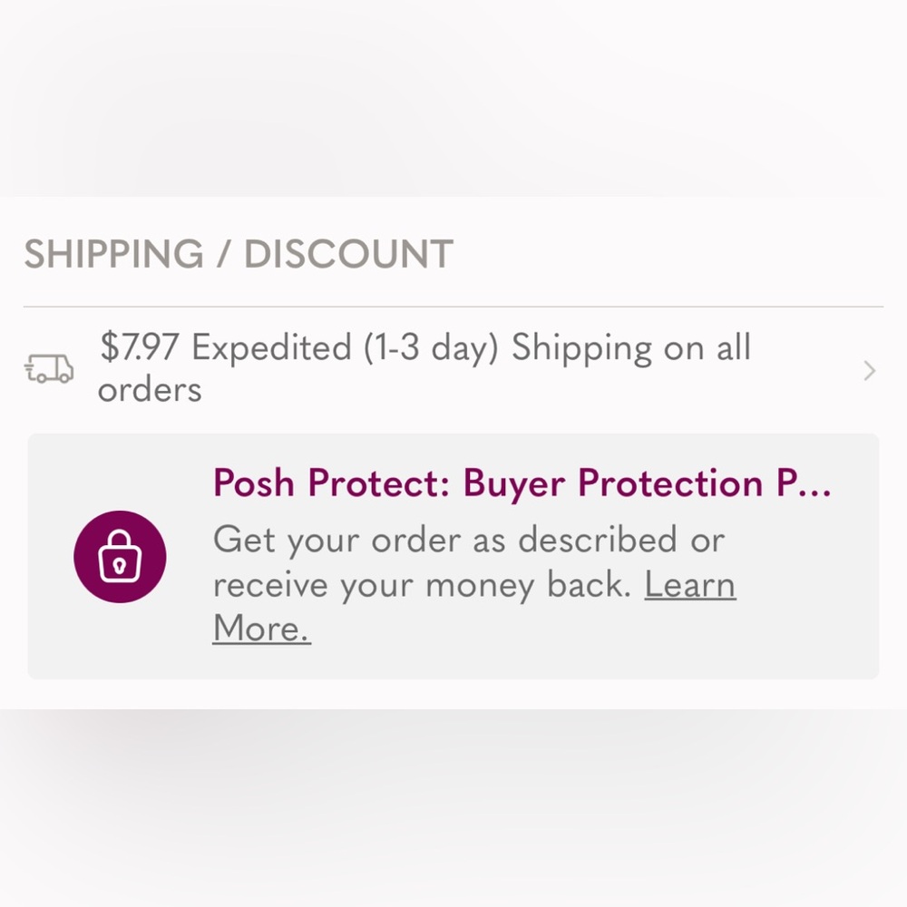Viewport: 907px width, 907px height.
Task: Tap the 'Learn' underlined link word
Action: 690,585
